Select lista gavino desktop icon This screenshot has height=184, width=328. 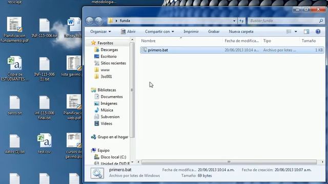73,66
